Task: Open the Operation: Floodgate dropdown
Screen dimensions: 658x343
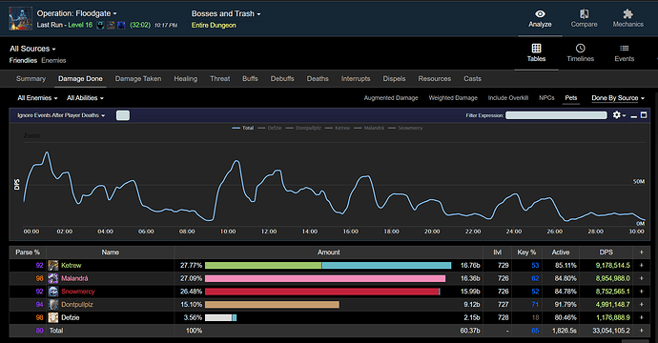Action: 77,13
